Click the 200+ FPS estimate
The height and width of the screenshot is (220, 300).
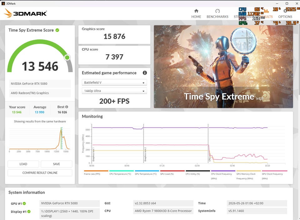(x=114, y=101)
